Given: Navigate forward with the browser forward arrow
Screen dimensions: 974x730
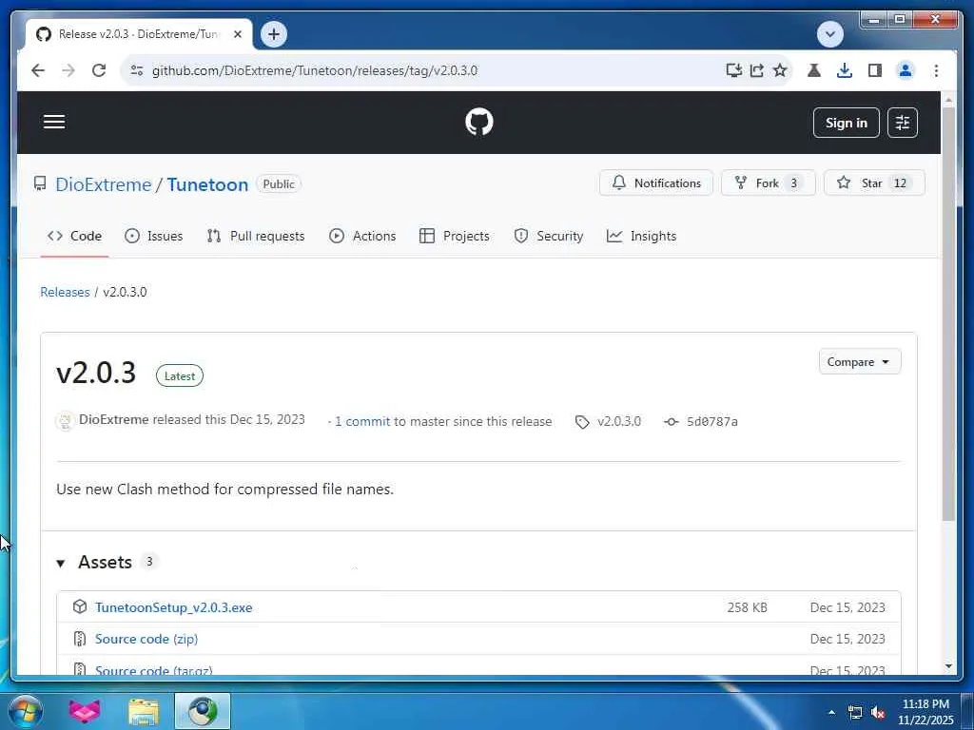Looking at the screenshot, I should coord(68,70).
